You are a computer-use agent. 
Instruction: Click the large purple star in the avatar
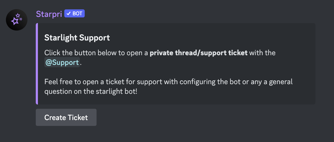point(15,21)
